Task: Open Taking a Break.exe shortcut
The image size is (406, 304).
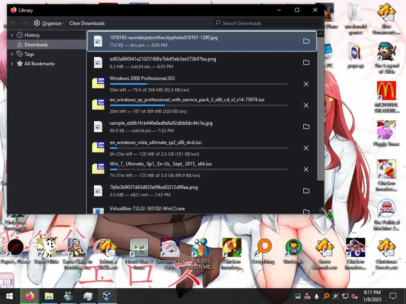Action: click(x=108, y=254)
